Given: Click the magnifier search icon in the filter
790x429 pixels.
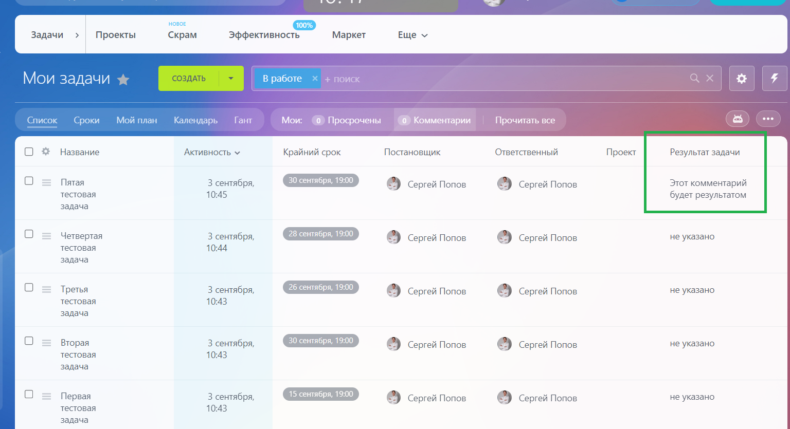Looking at the screenshot, I should point(695,78).
